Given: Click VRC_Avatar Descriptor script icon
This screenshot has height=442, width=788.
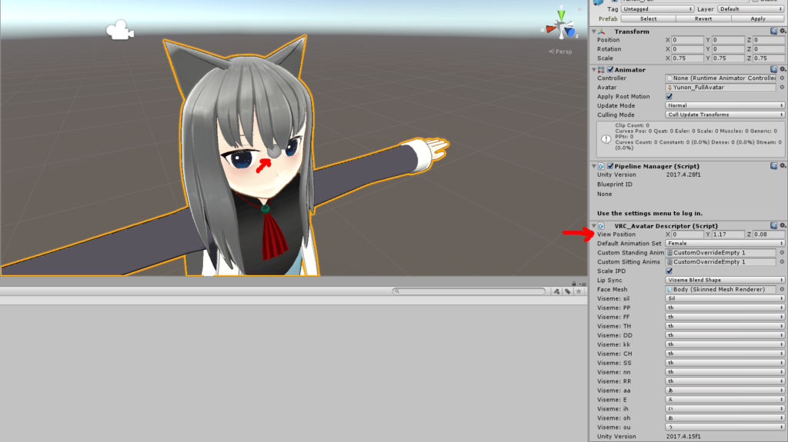Looking at the screenshot, I should click(601, 226).
